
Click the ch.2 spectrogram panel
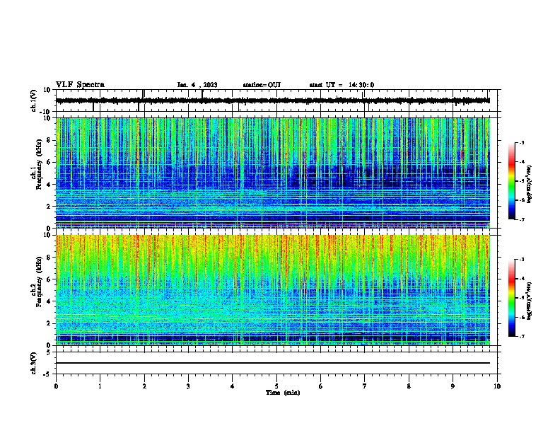[x=273, y=290]
